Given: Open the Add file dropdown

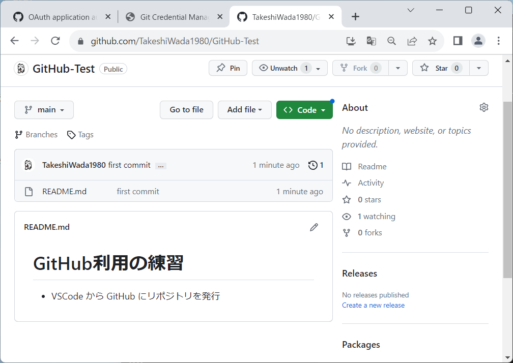Looking at the screenshot, I should [x=244, y=110].
